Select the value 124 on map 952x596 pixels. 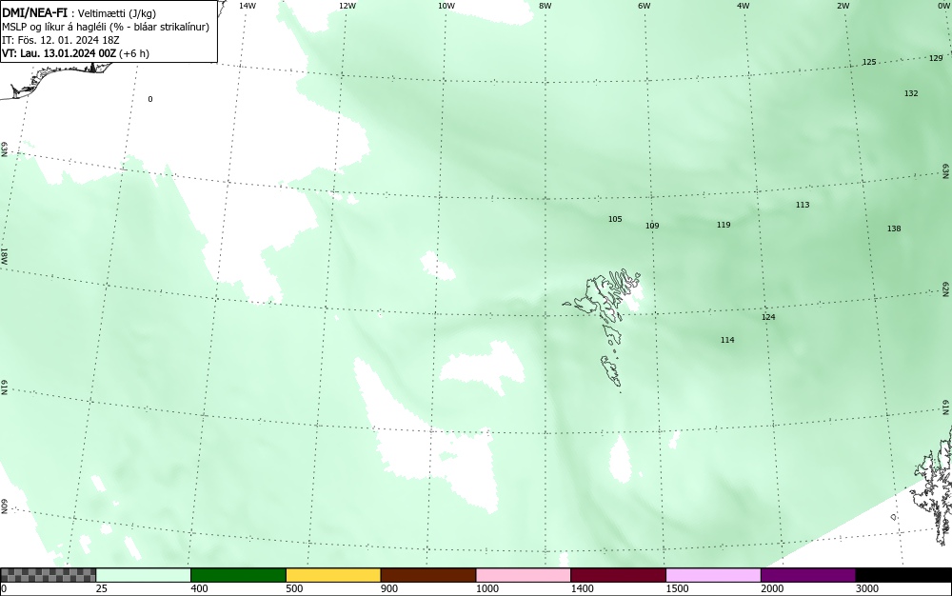(x=768, y=317)
